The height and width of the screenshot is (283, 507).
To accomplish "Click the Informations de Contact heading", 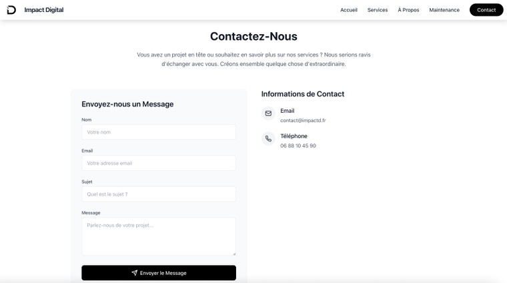I will click(x=303, y=94).
